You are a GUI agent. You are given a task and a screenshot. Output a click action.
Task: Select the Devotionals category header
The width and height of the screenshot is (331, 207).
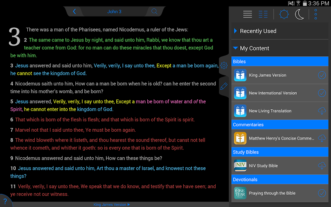[x=280, y=180]
